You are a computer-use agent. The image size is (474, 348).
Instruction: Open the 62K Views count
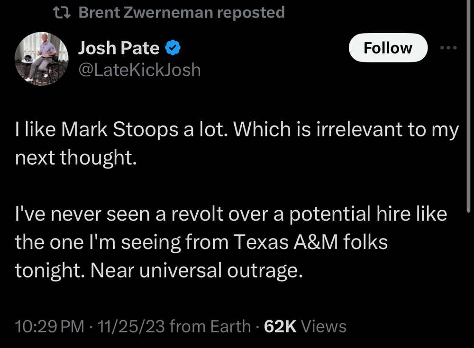305,326
